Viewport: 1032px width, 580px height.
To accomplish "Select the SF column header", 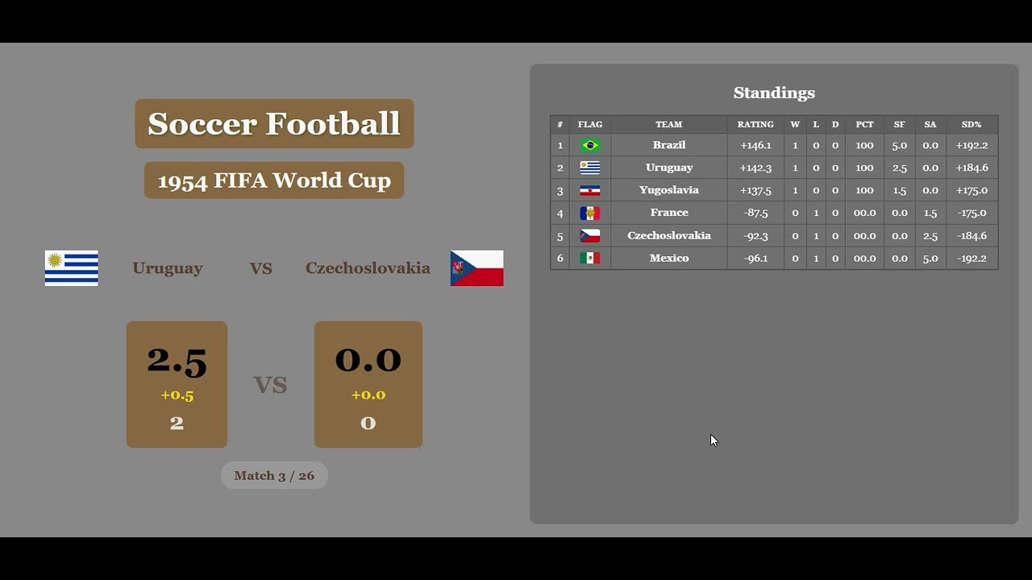I will point(899,125).
